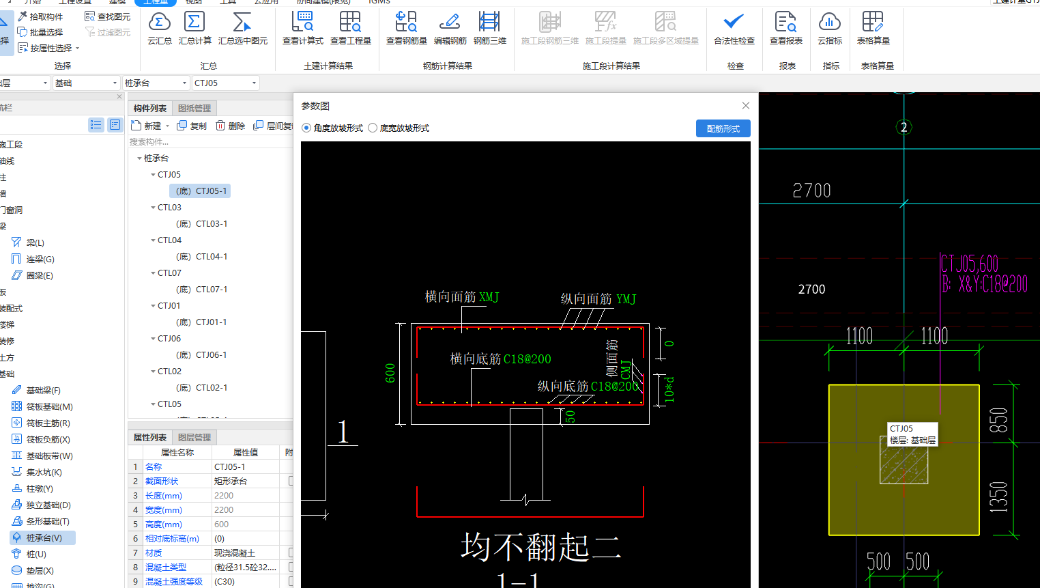The height and width of the screenshot is (588, 1040).
Task: Click 批量选择 batch select
Action: [40, 32]
